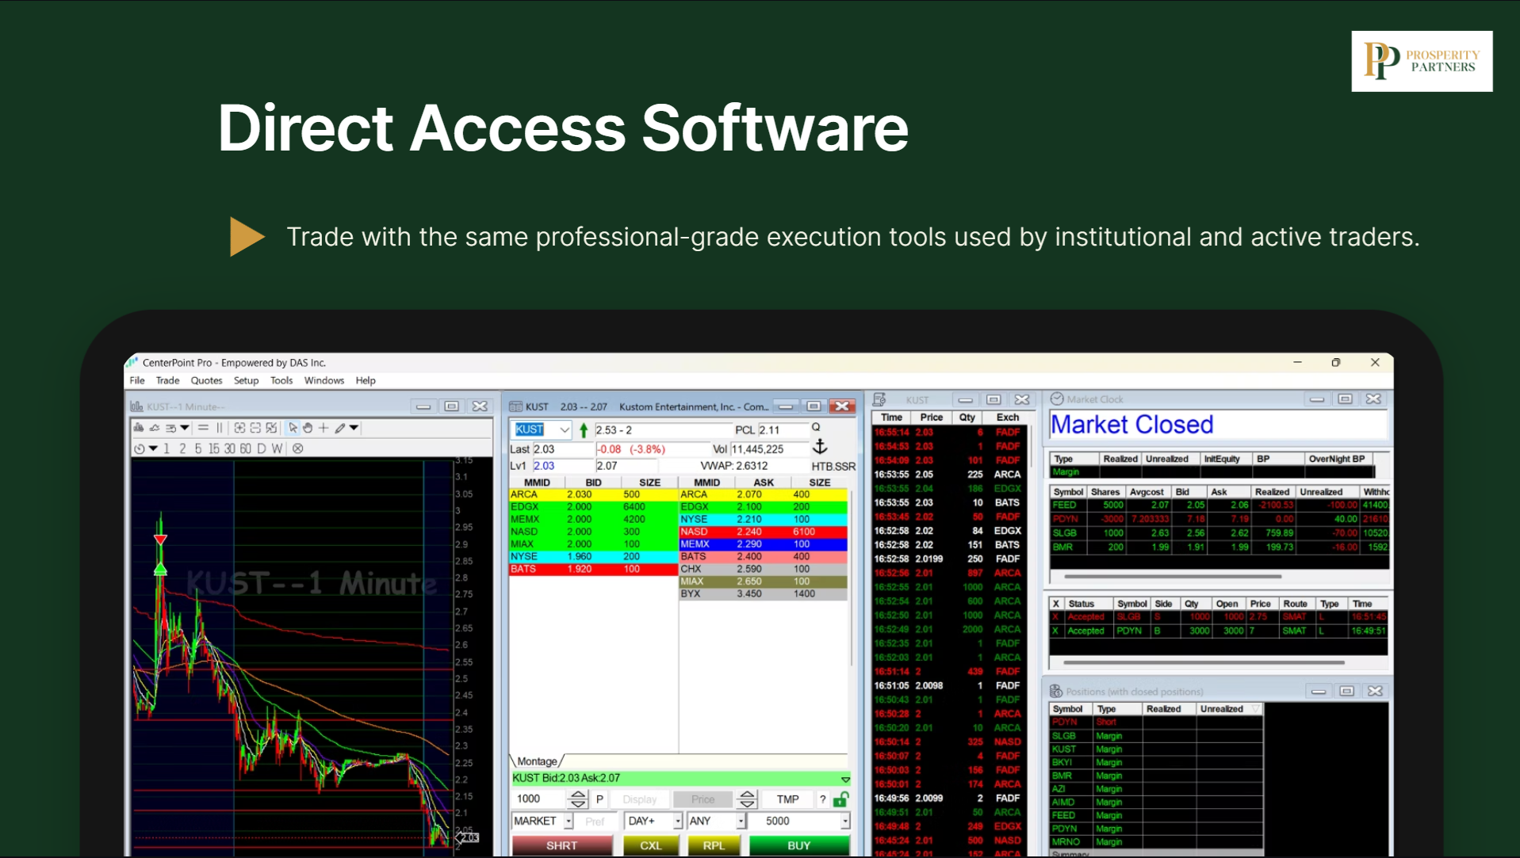Screen dimensions: 1520x858
Task: Click the zoom in chart icon
Action: 239,428
